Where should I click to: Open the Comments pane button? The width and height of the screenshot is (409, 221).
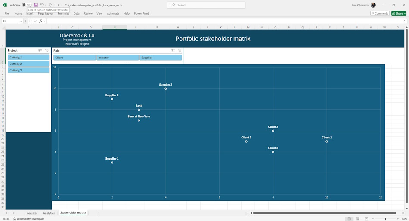pyautogui.click(x=380, y=13)
